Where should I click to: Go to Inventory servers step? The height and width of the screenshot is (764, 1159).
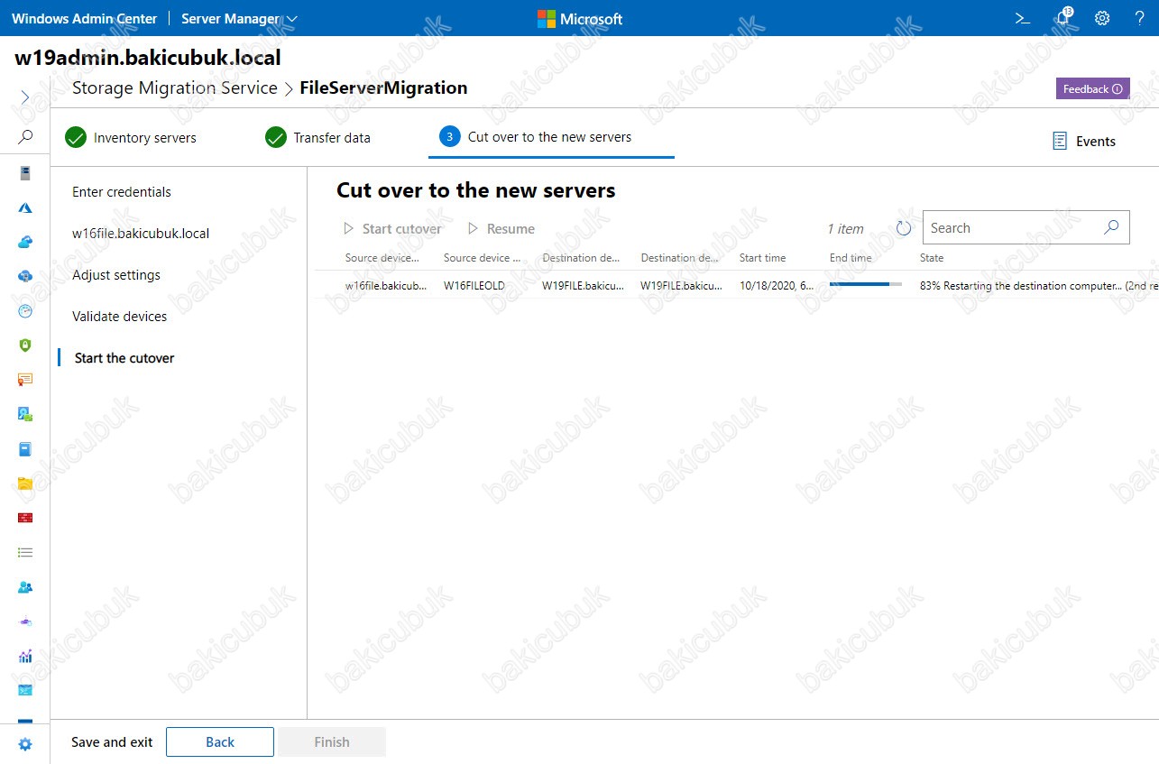click(x=131, y=138)
